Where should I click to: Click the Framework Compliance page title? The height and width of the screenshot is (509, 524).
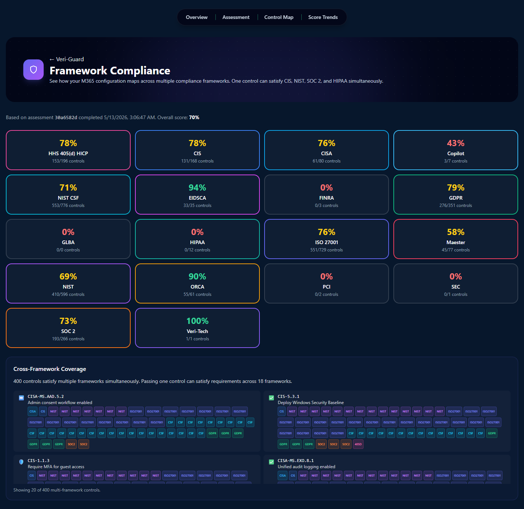tap(110, 70)
